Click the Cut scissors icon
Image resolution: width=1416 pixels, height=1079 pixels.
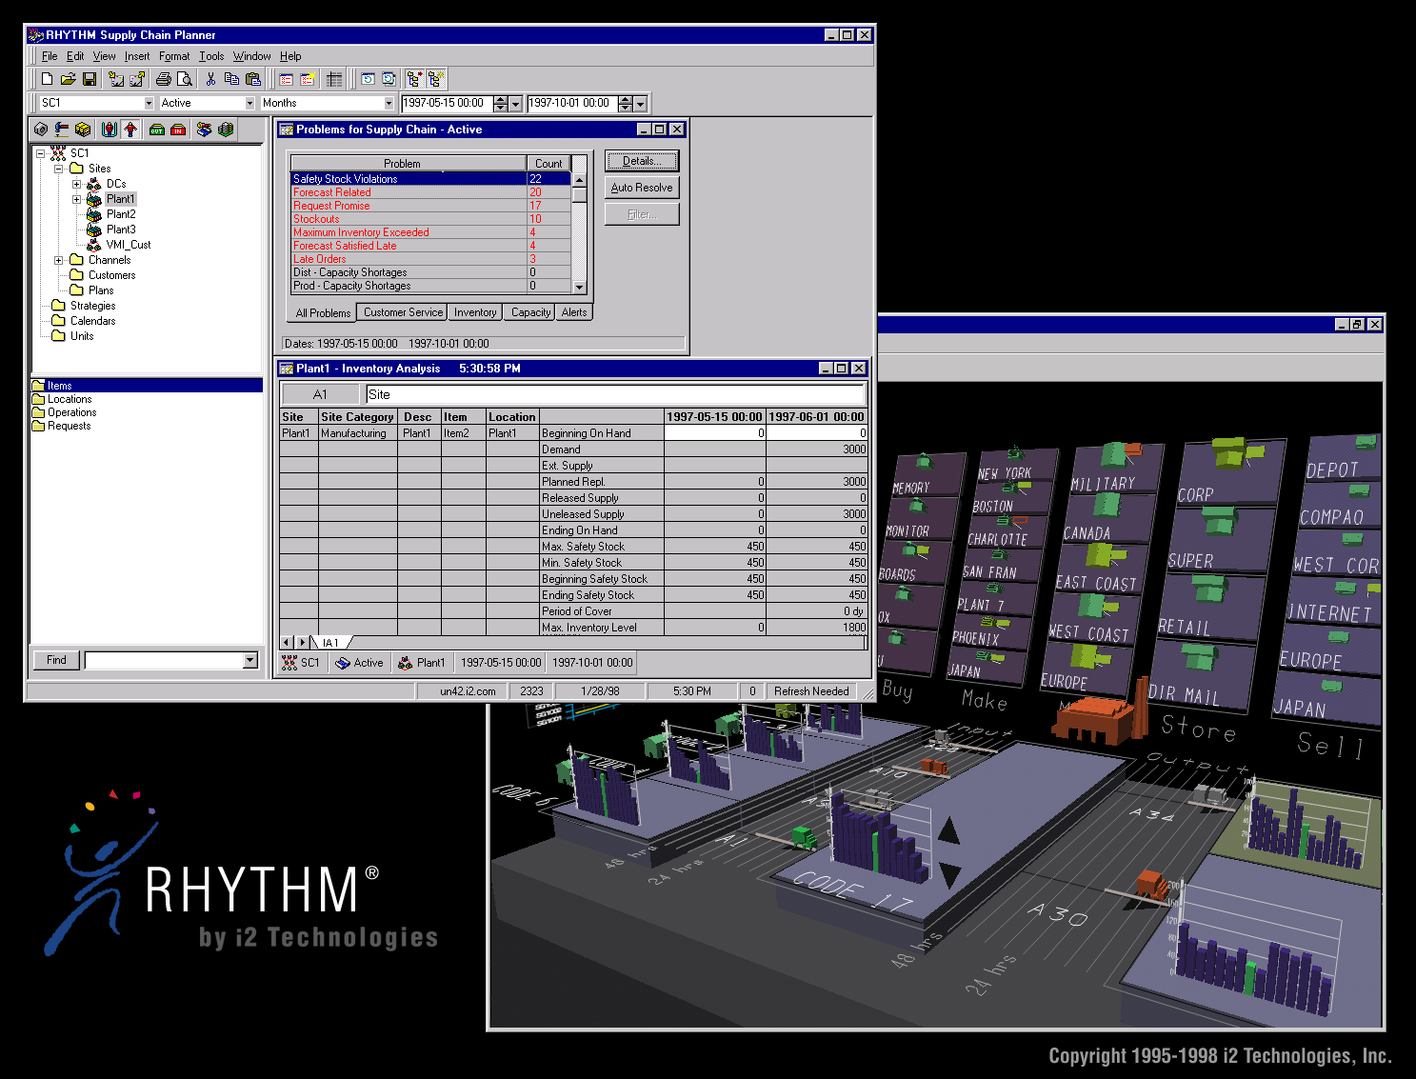tap(210, 79)
